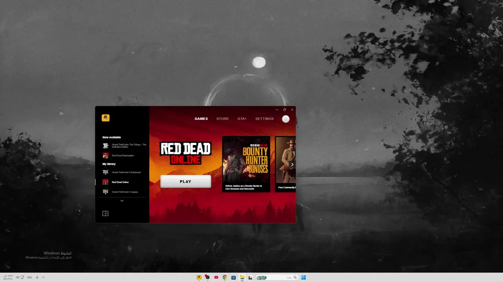Viewport: 503px width, 282px height.
Task: Close the Rockstar Games Launcher window
Action: coord(292,110)
